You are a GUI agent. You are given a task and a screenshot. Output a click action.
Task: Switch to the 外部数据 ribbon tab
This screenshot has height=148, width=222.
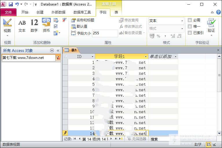(58, 12)
